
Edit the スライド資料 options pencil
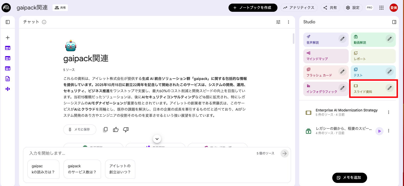pyautogui.click(x=389, y=88)
